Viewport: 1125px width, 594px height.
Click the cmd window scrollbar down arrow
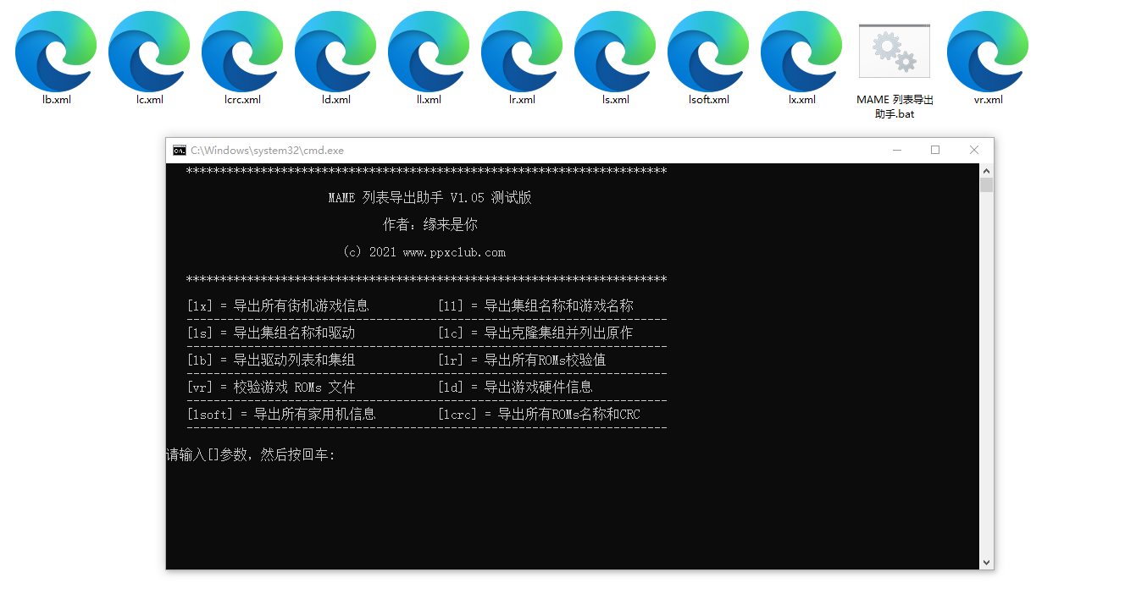986,562
